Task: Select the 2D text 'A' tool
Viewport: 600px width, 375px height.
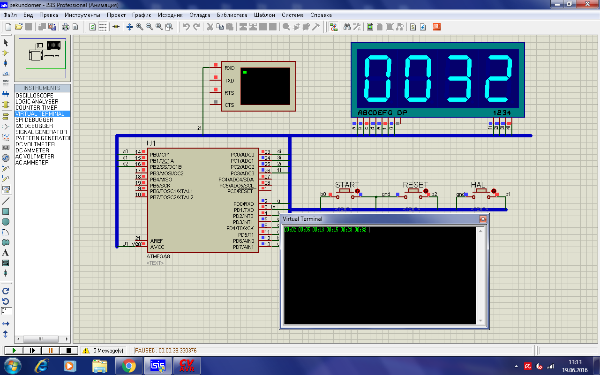Action: coord(6,253)
